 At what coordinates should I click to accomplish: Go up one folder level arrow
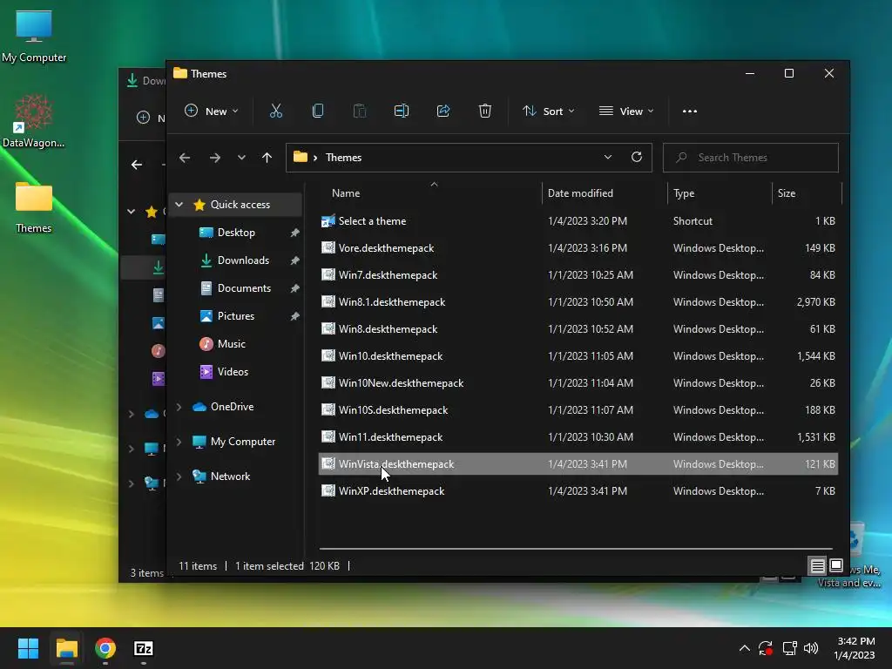[267, 158]
